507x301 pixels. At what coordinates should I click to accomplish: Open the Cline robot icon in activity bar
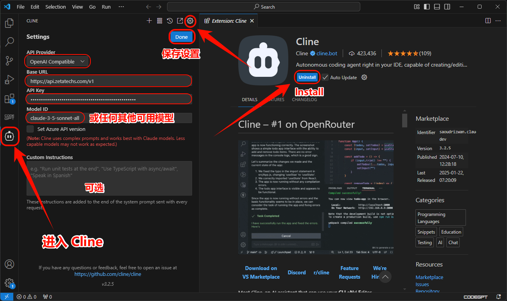9,136
